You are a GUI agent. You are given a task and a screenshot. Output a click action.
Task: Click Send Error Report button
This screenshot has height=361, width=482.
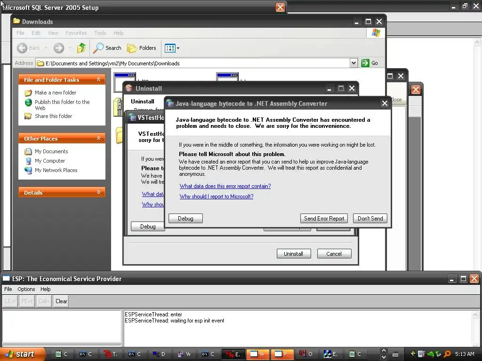(324, 218)
